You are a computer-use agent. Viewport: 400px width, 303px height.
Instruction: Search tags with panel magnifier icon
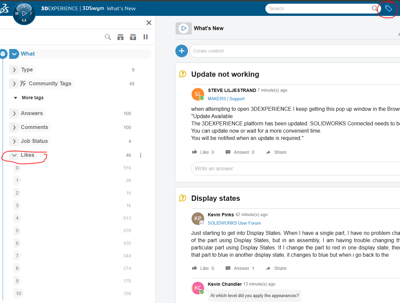[x=108, y=37]
